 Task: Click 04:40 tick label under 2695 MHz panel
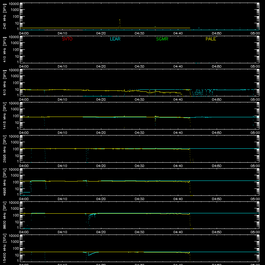[x=178, y=166]
